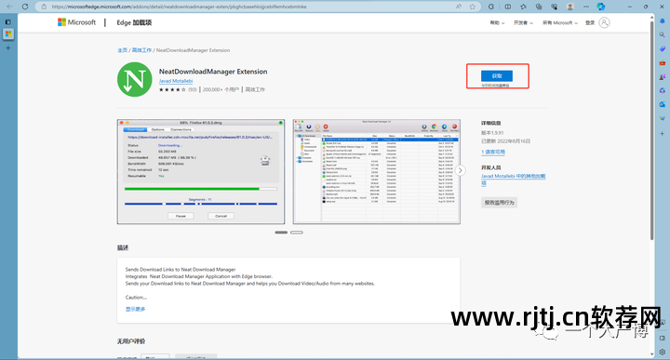The height and width of the screenshot is (360, 670).
Task: Select the Microsoft store tab in vertical tabs
Action: pos(8,33)
